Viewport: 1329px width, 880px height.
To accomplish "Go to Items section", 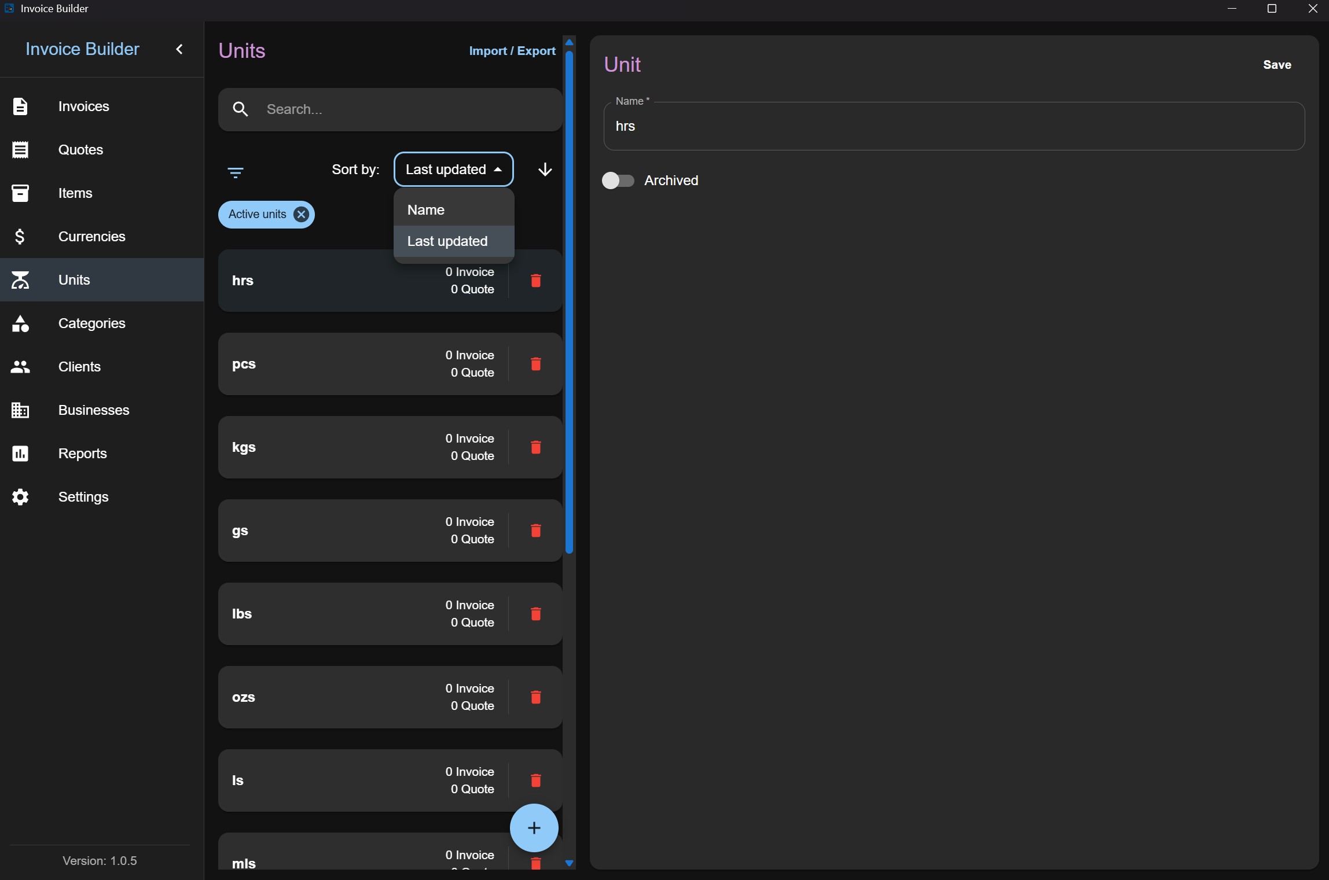I will (x=102, y=193).
